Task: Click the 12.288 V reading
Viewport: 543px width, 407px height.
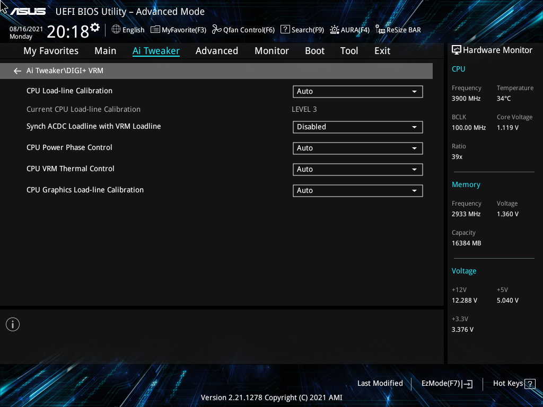Action: pos(464,300)
